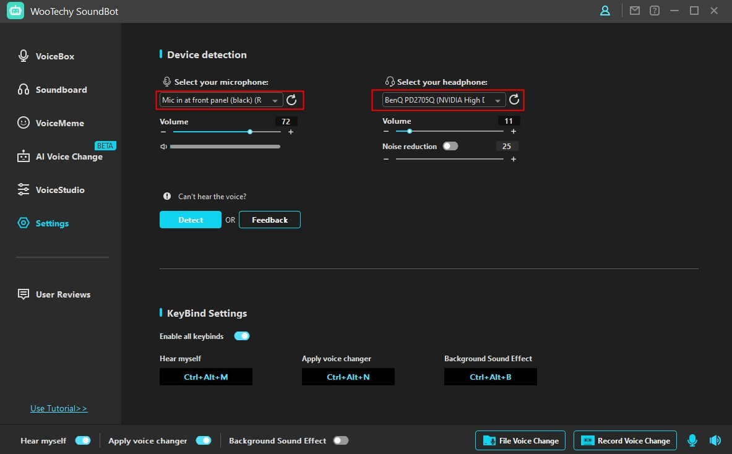
Task: Open the mail message icon
Action: [634, 11]
